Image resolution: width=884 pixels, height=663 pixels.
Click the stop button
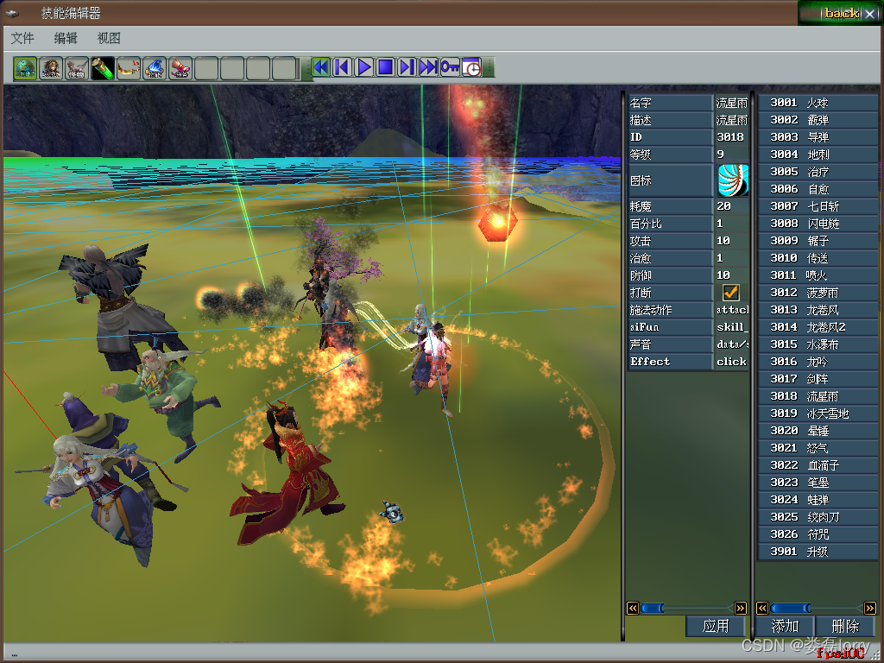[x=386, y=67]
